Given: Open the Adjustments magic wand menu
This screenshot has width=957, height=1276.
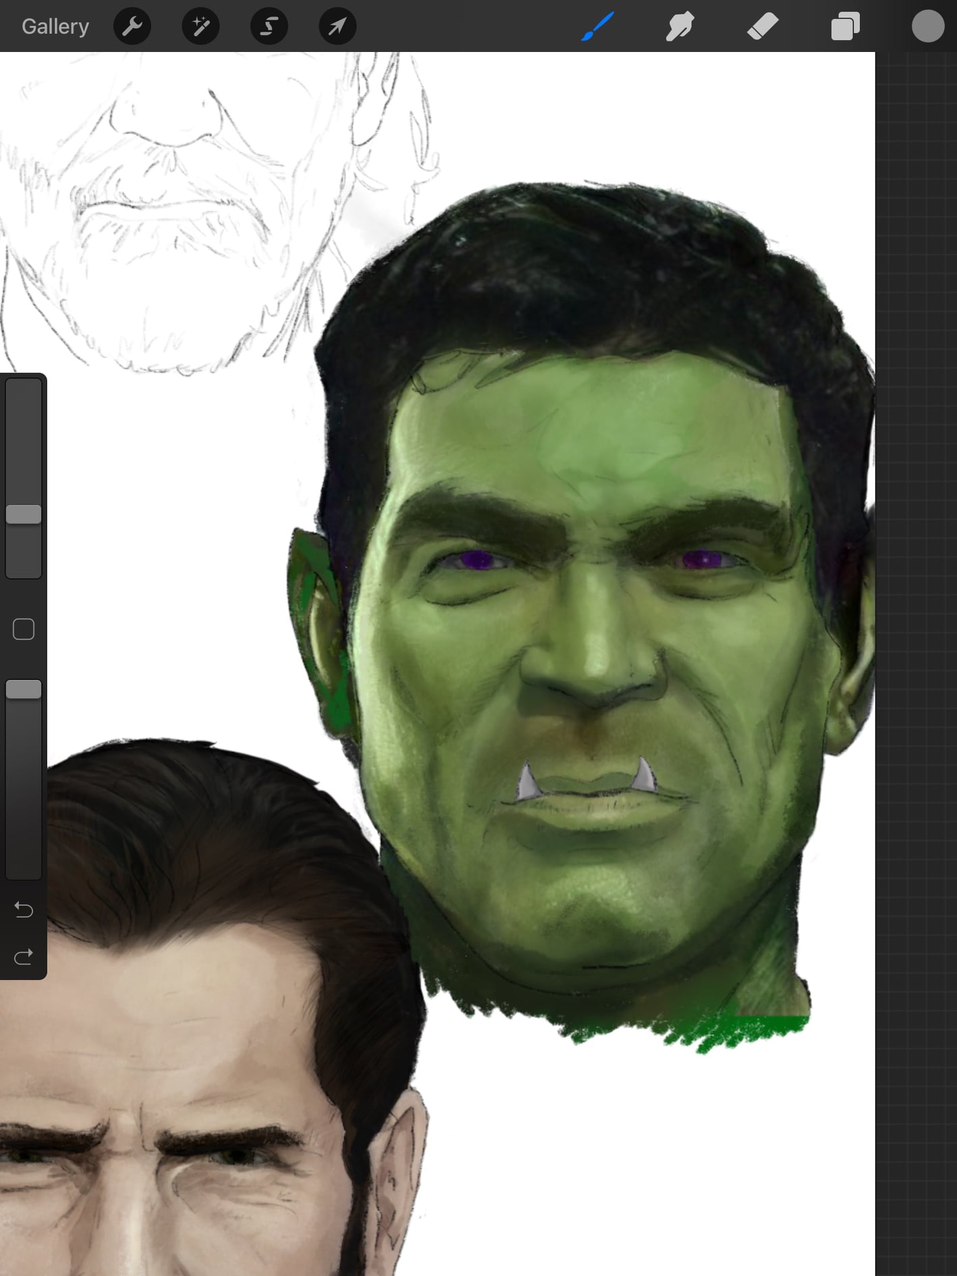Looking at the screenshot, I should point(200,26).
